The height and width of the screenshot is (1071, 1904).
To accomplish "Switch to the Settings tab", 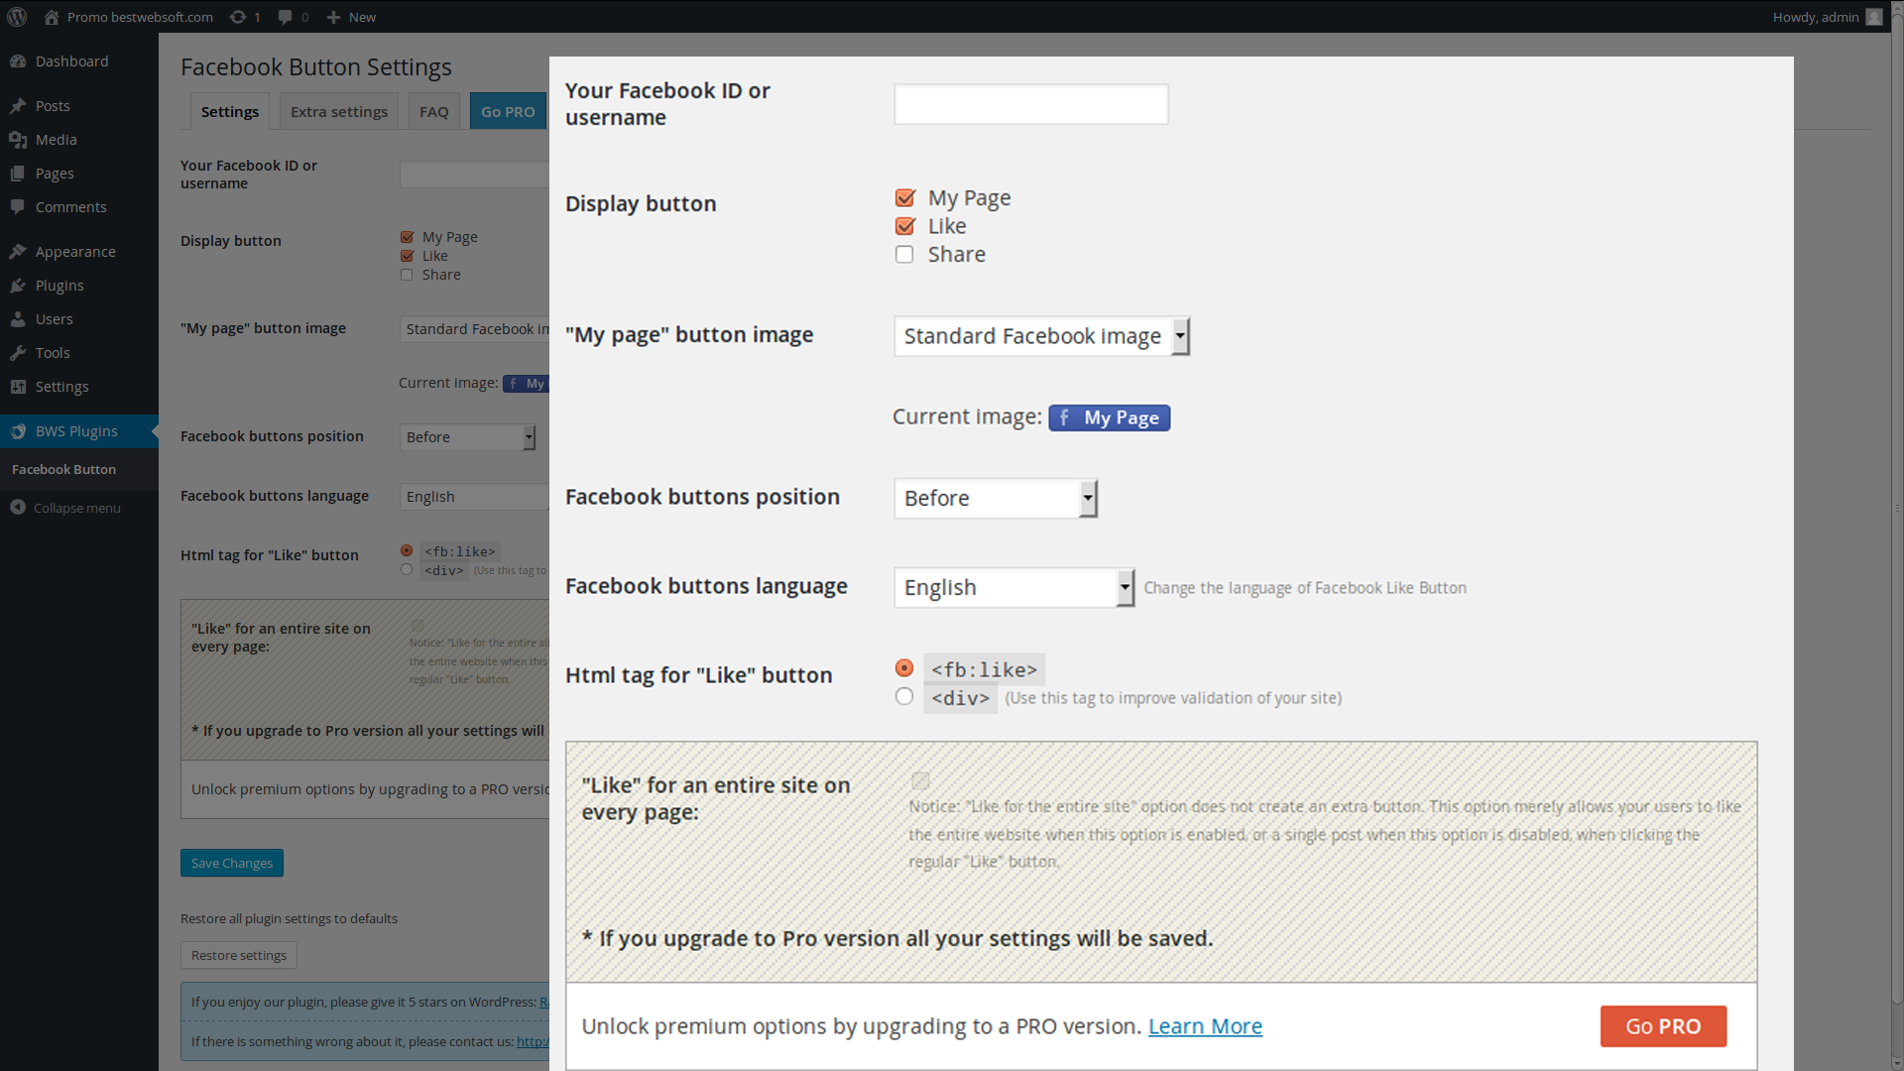I will point(230,111).
